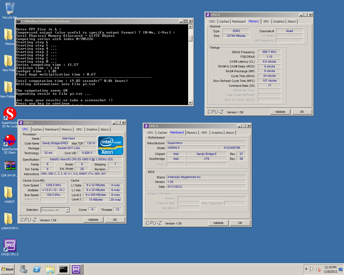Select the BIOS date 01/11/2012 field

point(206,187)
